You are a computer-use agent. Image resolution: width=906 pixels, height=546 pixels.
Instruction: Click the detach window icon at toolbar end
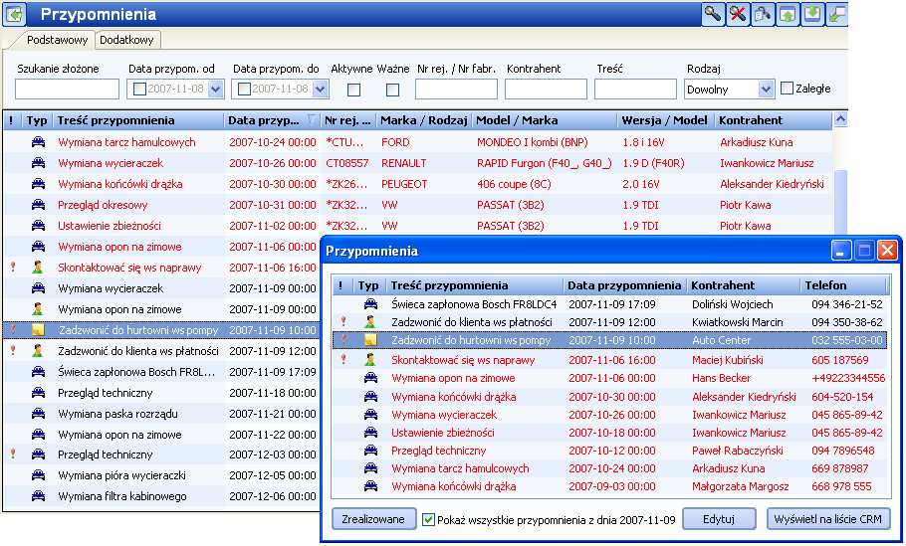point(836,14)
